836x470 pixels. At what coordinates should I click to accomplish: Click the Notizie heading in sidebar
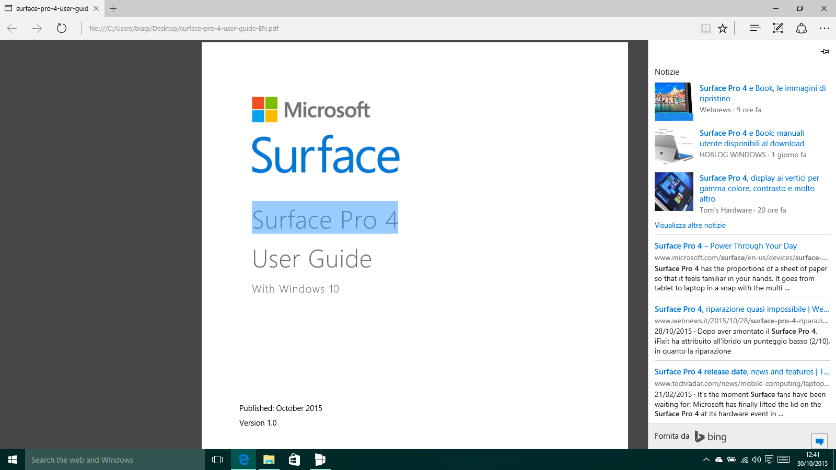(667, 72)
